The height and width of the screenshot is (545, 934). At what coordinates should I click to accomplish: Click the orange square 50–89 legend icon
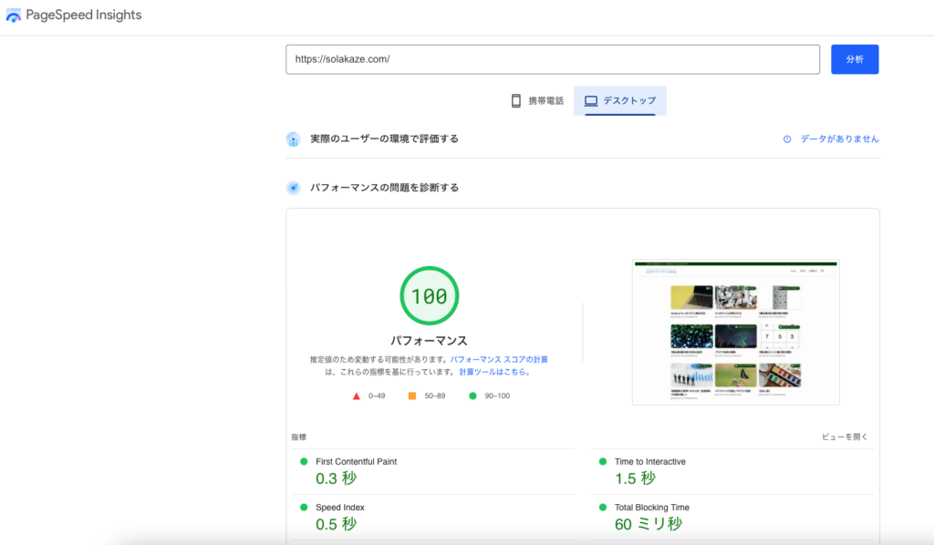(412, 396)
